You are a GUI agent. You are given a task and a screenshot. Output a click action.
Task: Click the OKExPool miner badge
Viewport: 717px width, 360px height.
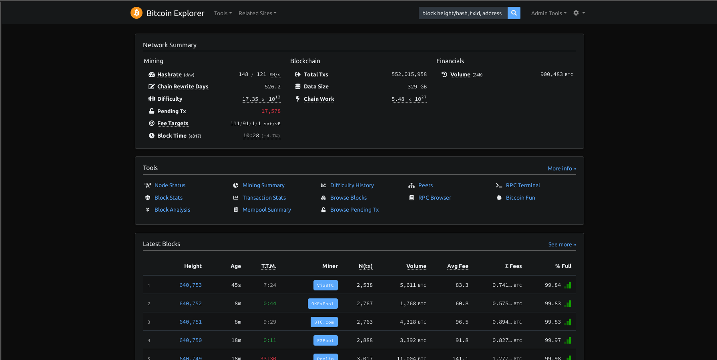[x=323, y=304]
